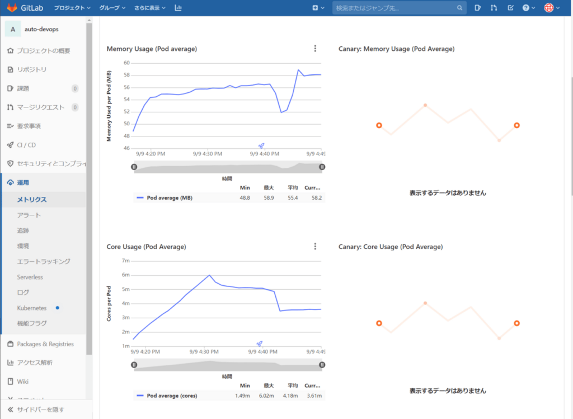573x419 pixels.
Task: Toggle Pod average (cores) legend series
Action: tap(171, 396)
